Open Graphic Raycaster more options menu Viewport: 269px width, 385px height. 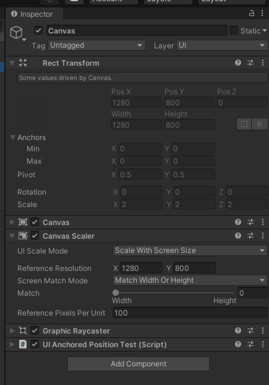(x=263, y=330)
